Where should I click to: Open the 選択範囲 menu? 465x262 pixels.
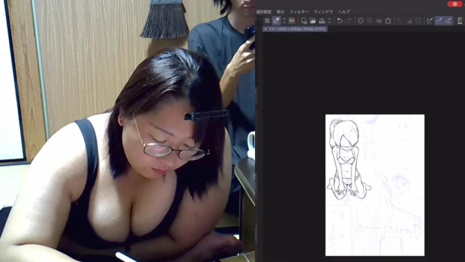263,12
